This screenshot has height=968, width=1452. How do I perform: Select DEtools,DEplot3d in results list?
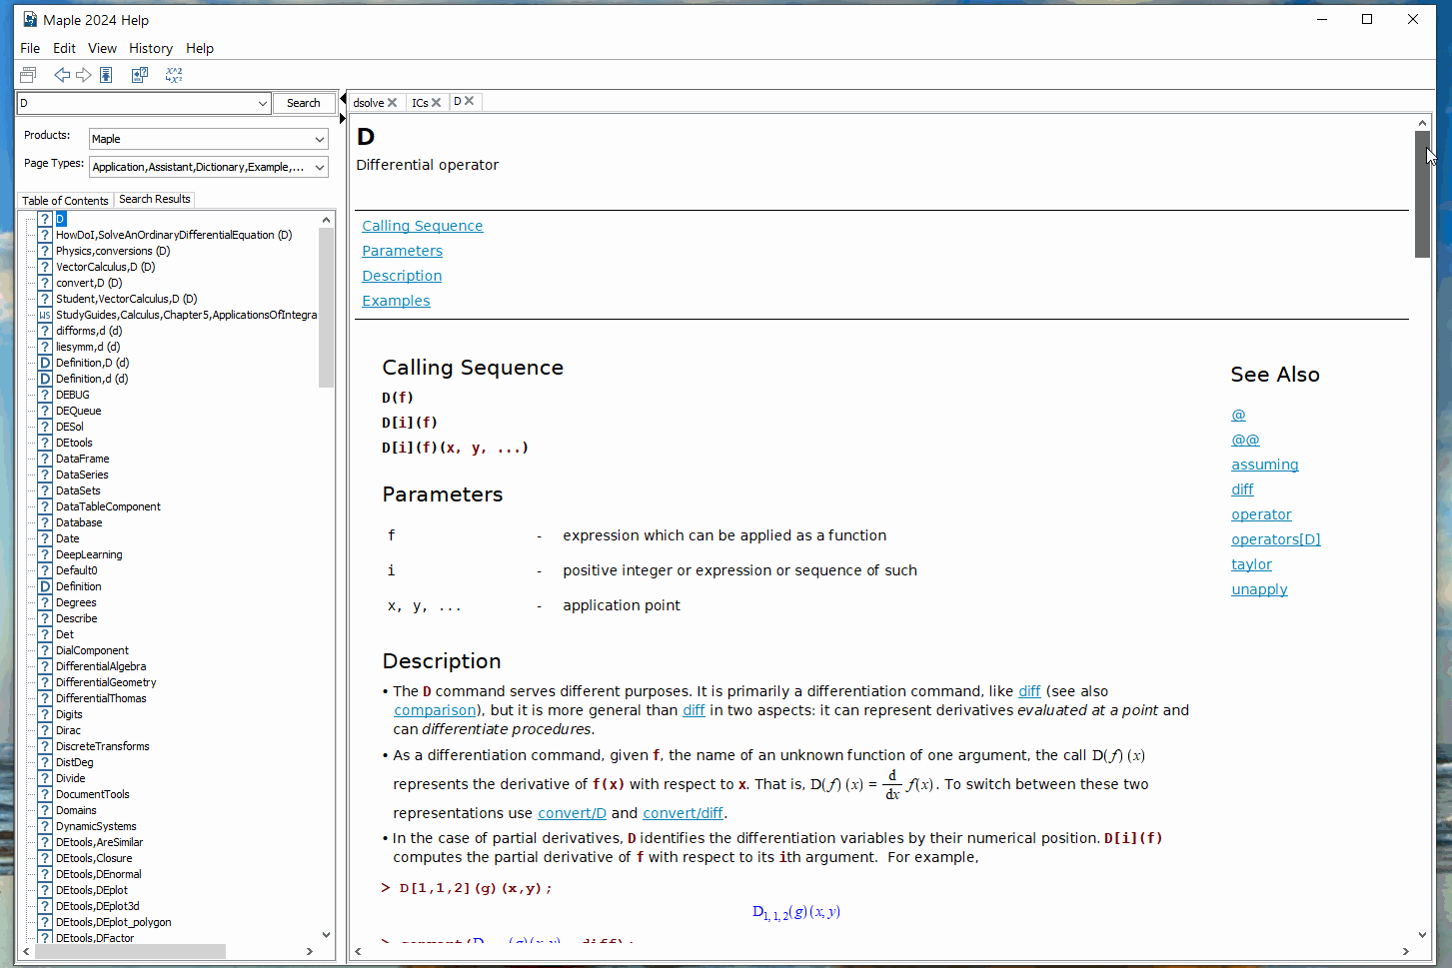coord(98,906)
